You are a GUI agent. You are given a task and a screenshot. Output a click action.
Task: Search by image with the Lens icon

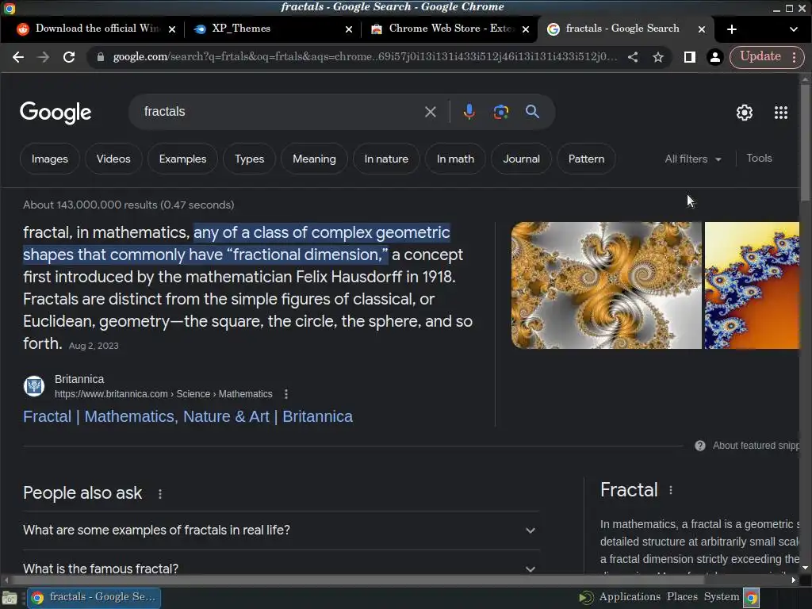click(501, 112)
